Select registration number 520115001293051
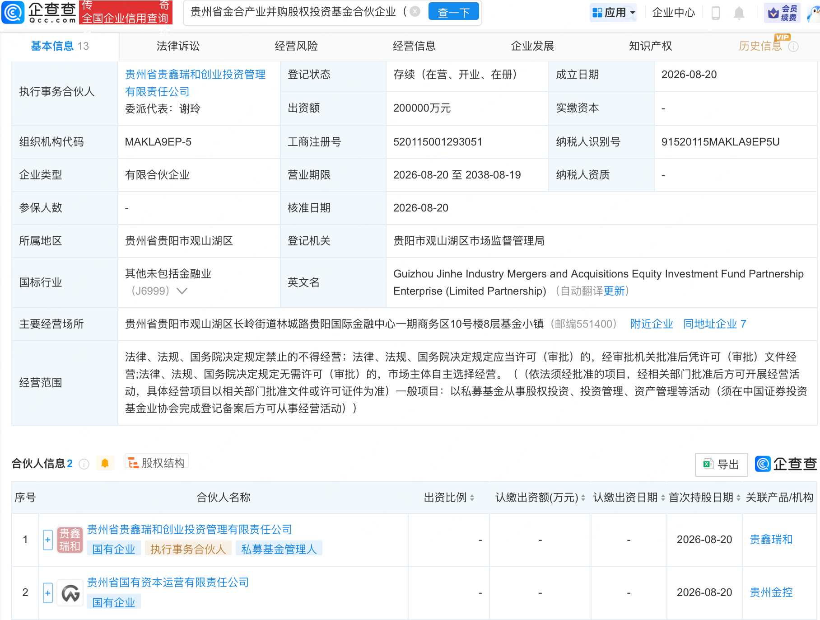 (x=438, y=142)
